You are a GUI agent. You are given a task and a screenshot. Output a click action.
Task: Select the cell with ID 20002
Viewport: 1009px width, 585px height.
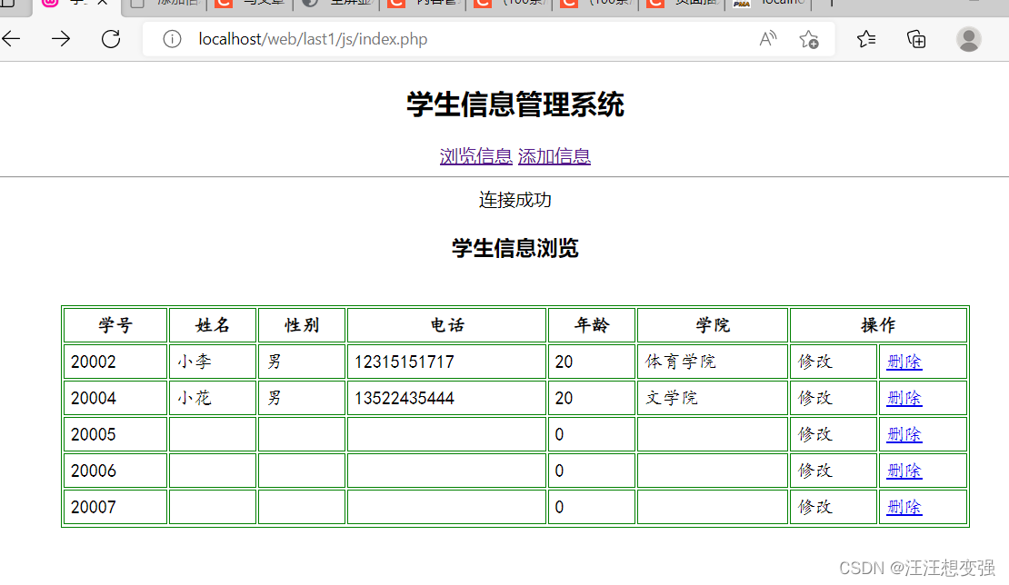(x=115, y=362)
